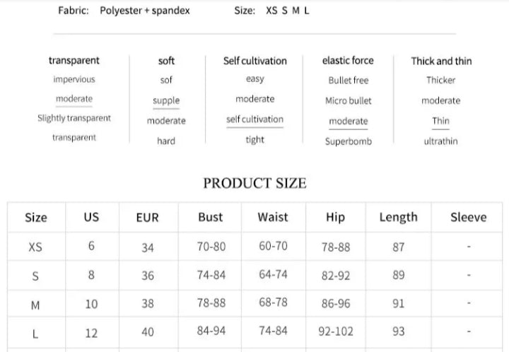This screenshot has height=352, width=509.
Task: Select the Waist column header
Action: pyautogui.click(x=273, y=217)
